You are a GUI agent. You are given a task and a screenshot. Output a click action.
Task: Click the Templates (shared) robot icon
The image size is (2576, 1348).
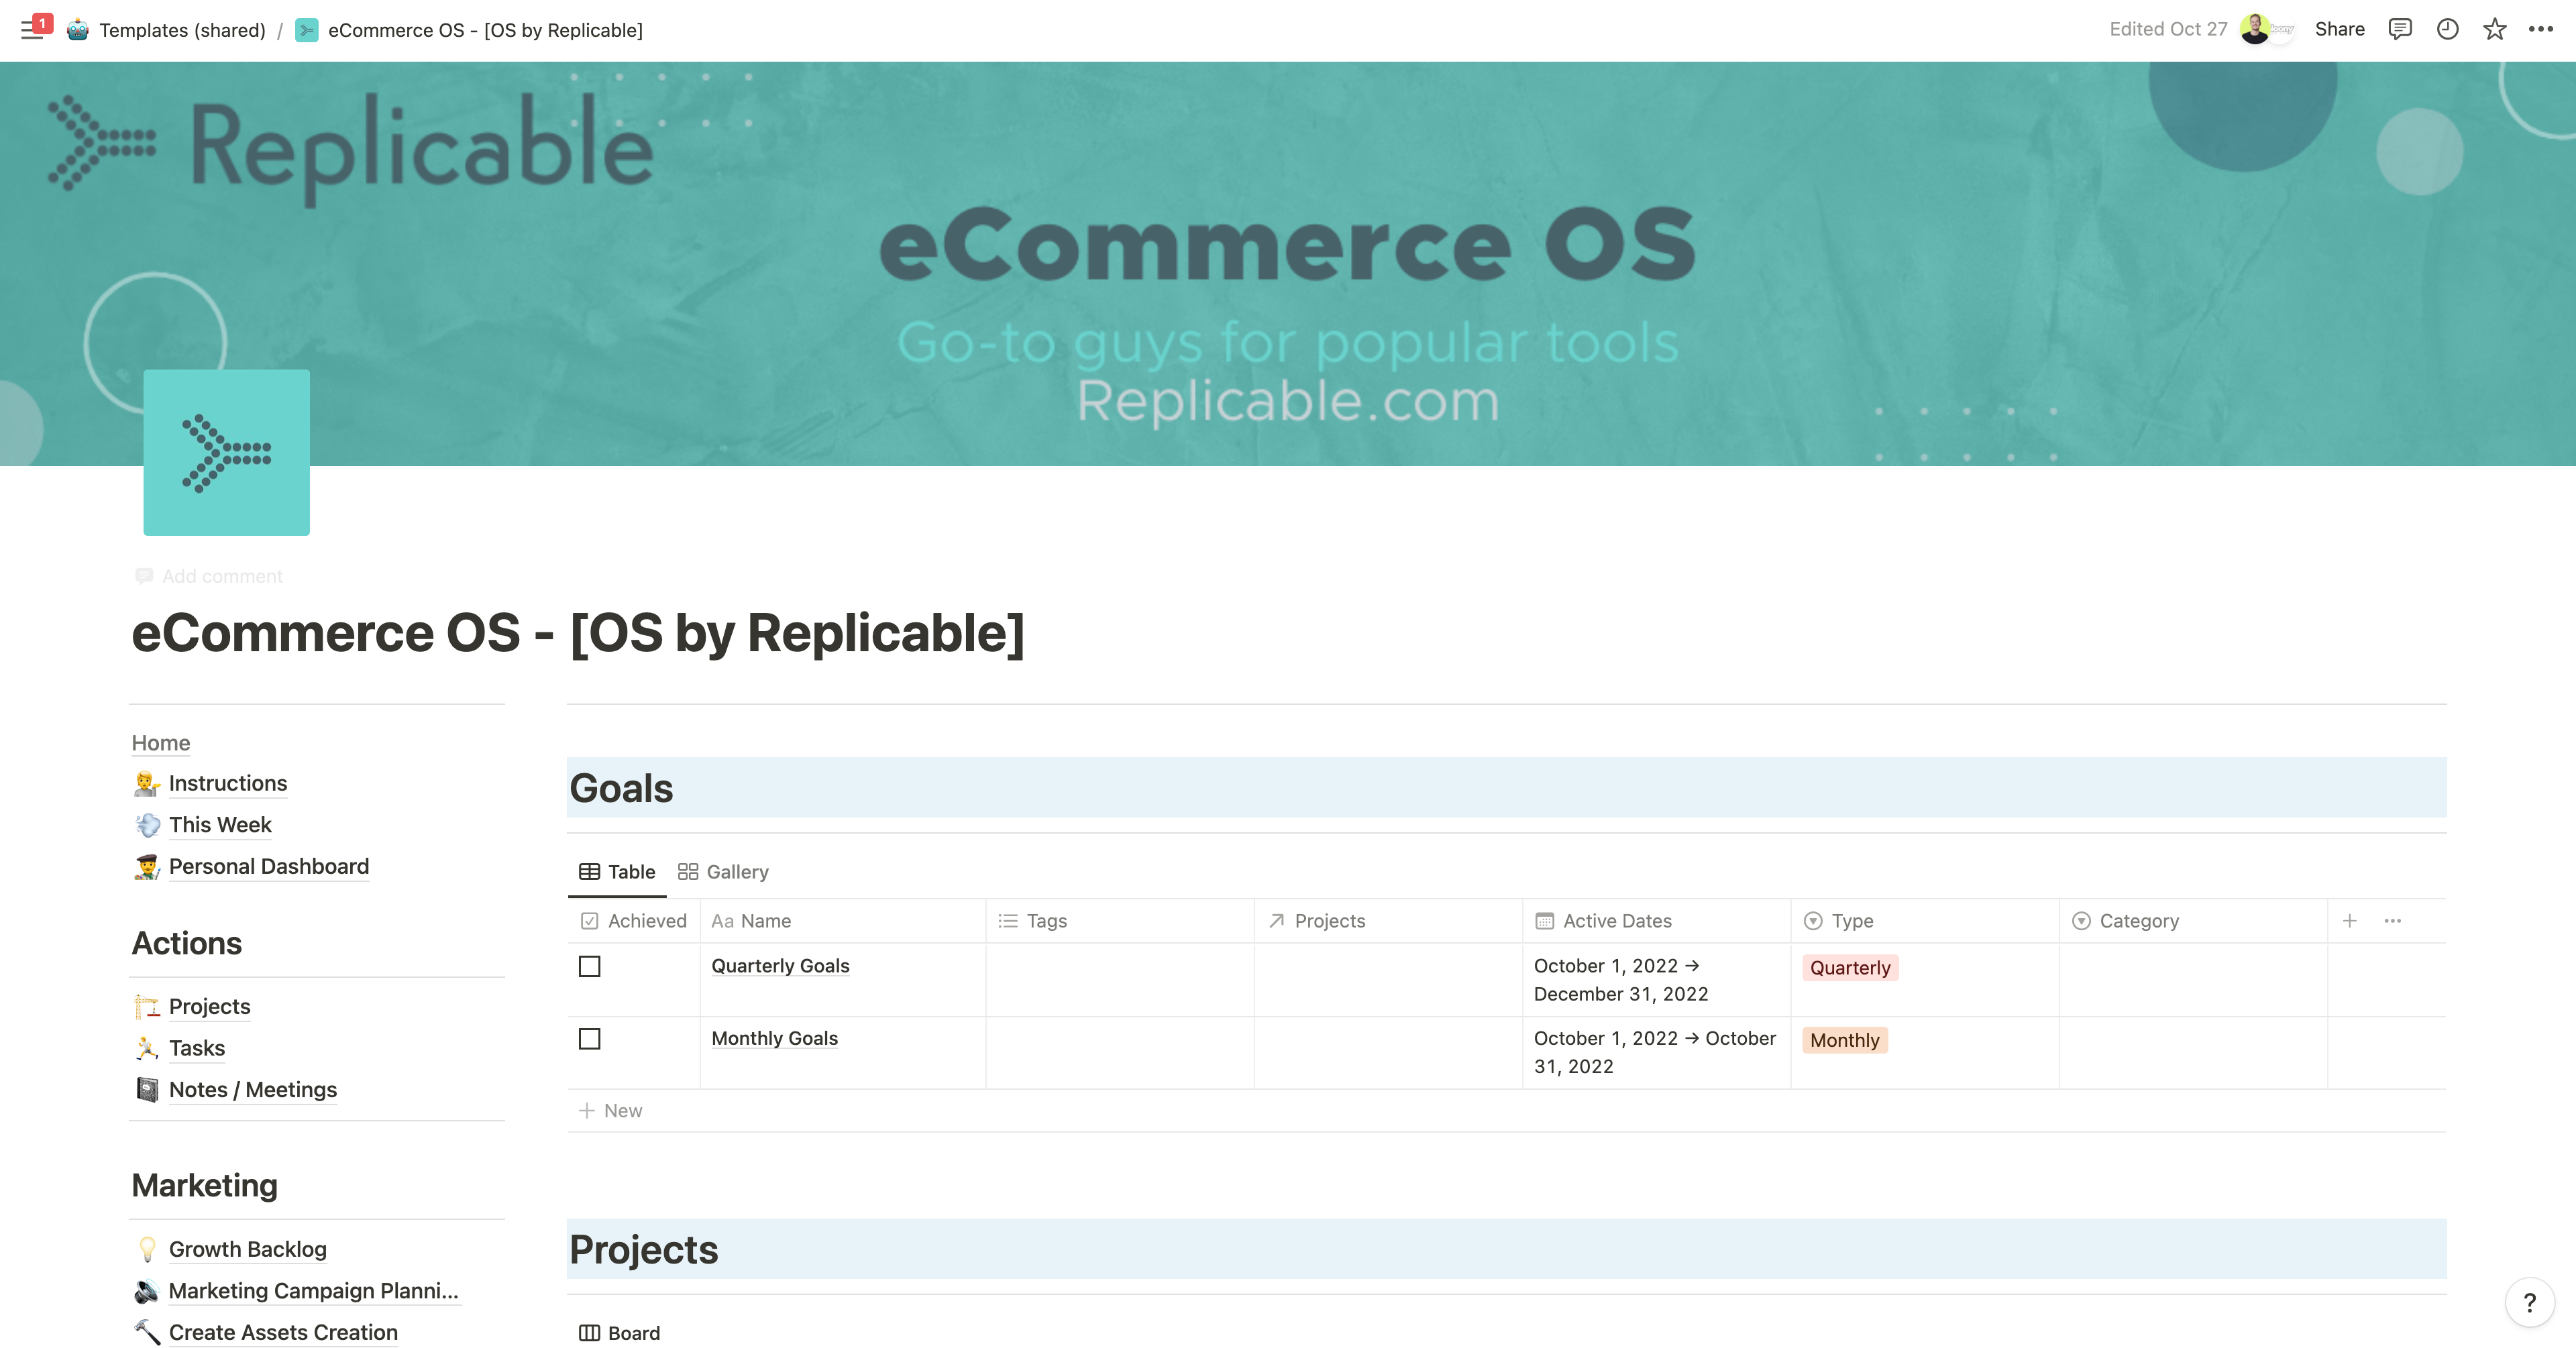tap(78, 30)
